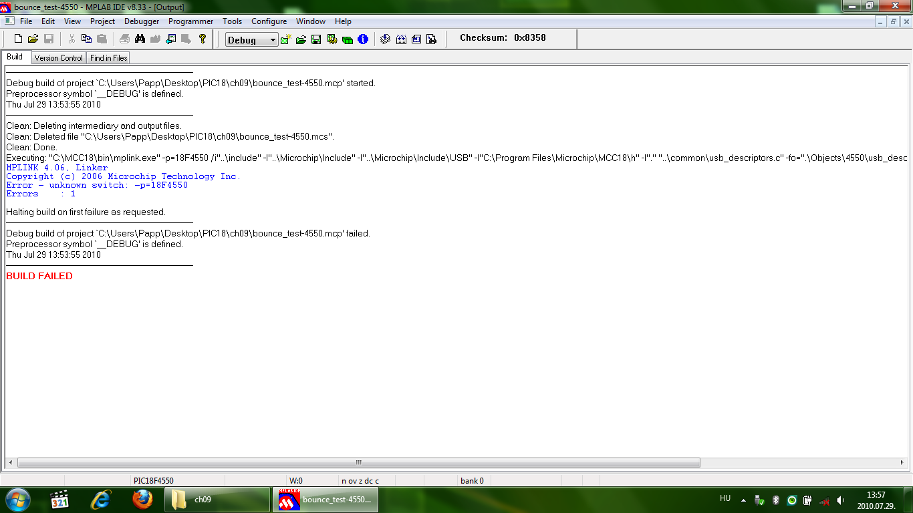Viewport: 913px width, 513px height.
Task: Show hidden tray icons arrow
Action: 743,500
